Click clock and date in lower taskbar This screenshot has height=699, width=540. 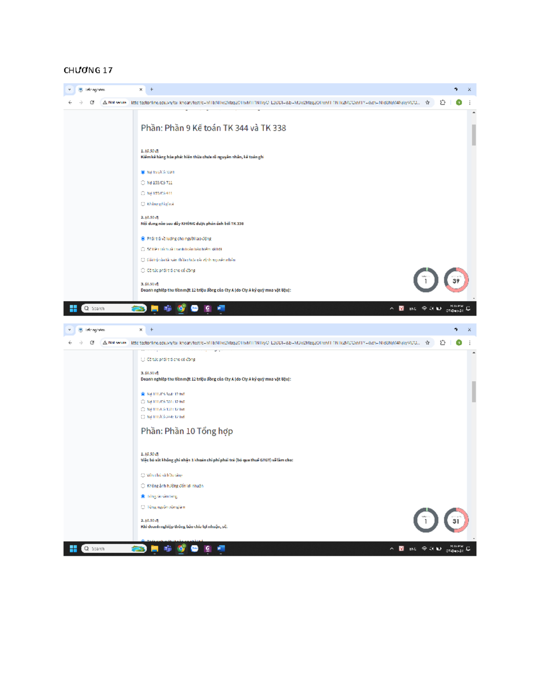pyautogui.click(x=454, y=548)
